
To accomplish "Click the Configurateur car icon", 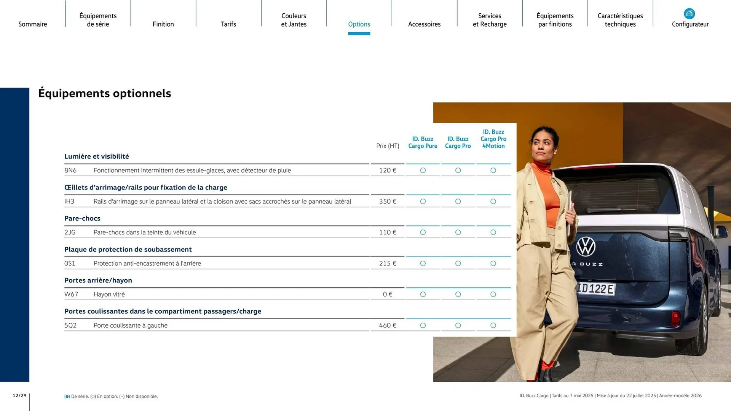I will [x=689, y=14].
